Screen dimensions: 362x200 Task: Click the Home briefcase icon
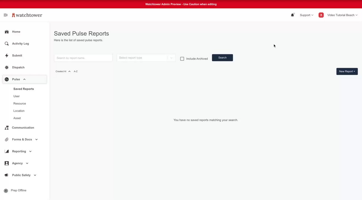pyautogui.click(x=7, y=32)
